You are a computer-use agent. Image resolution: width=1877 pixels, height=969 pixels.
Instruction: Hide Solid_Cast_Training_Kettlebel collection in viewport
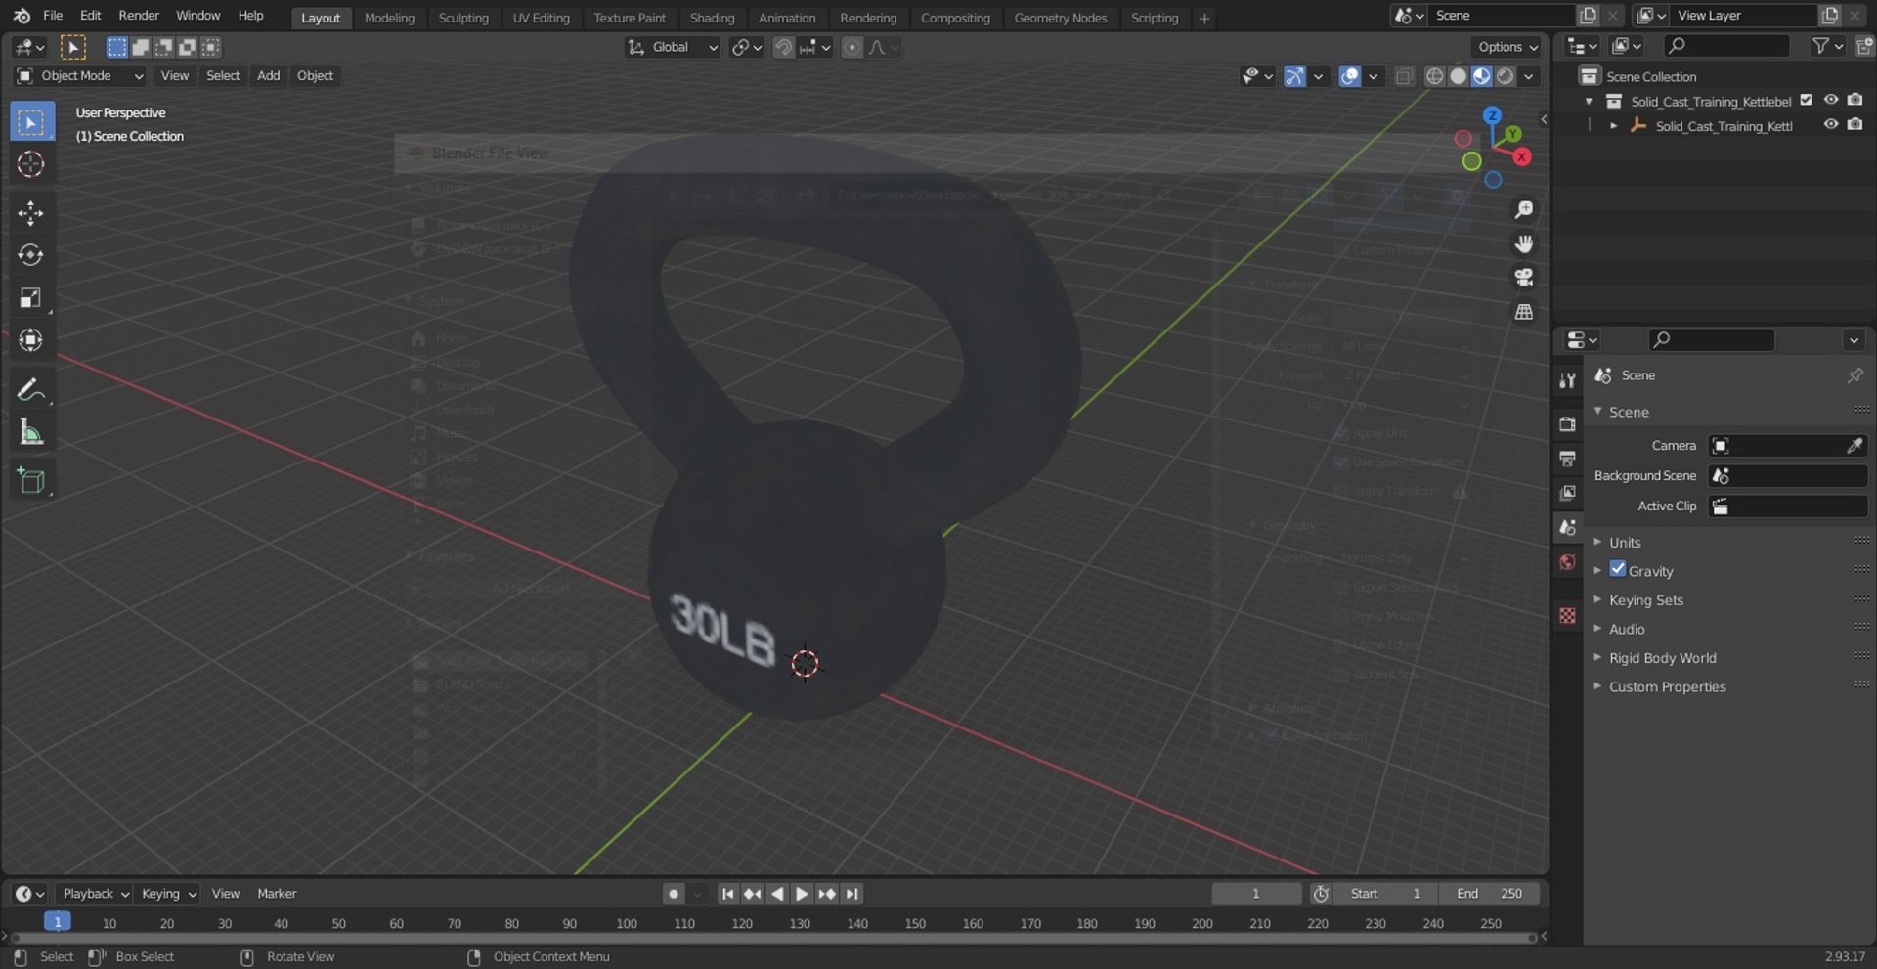1831,100
